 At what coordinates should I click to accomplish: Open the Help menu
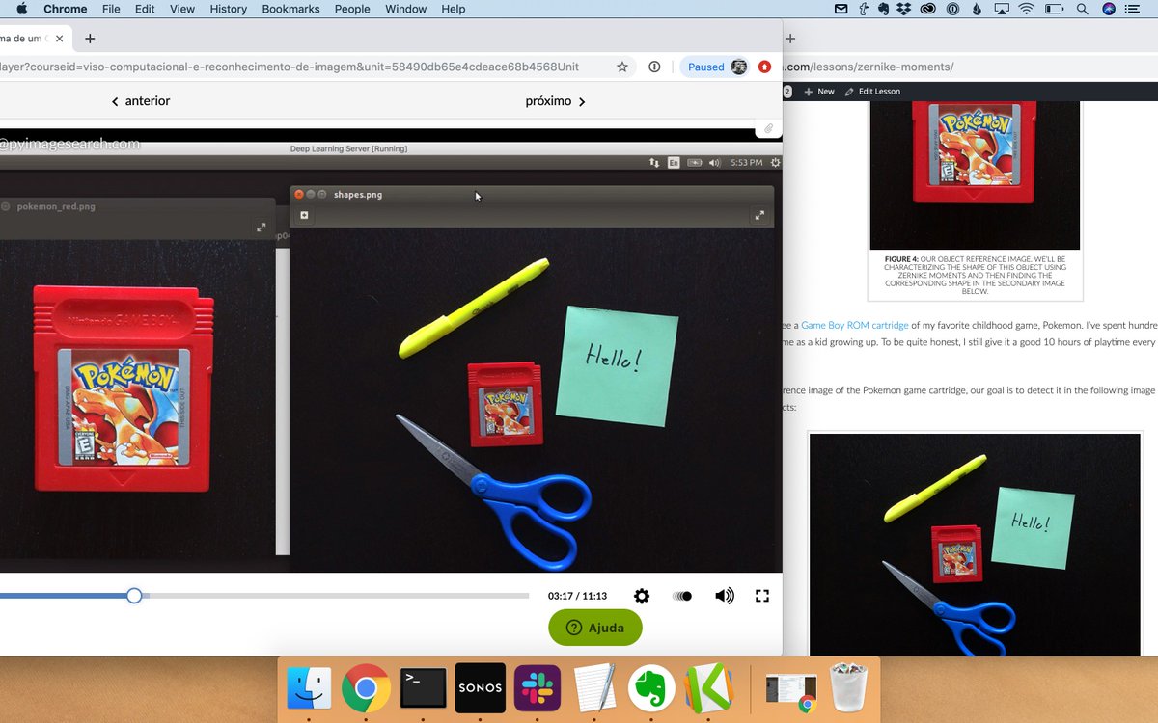pos(454,9)
